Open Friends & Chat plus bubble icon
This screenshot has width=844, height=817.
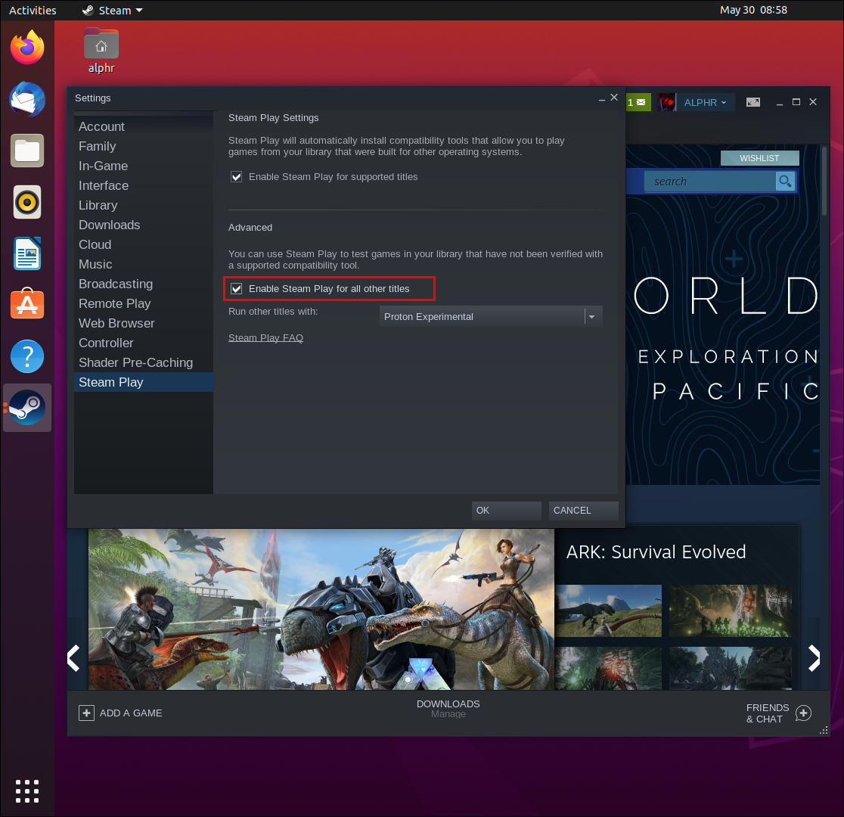[803, 713]
